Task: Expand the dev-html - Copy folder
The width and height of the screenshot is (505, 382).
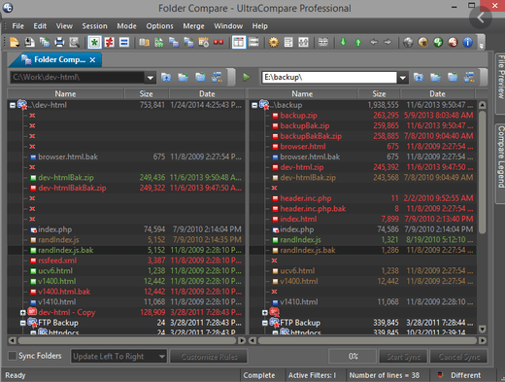Action: coord(22,313)
